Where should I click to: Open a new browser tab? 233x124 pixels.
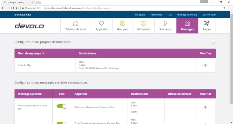coord(39,3)
